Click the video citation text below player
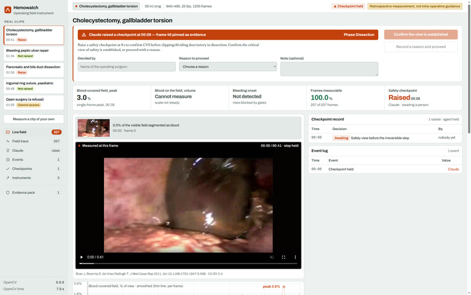The height and width of the screenshot is (295, 471). click(149, 274)
